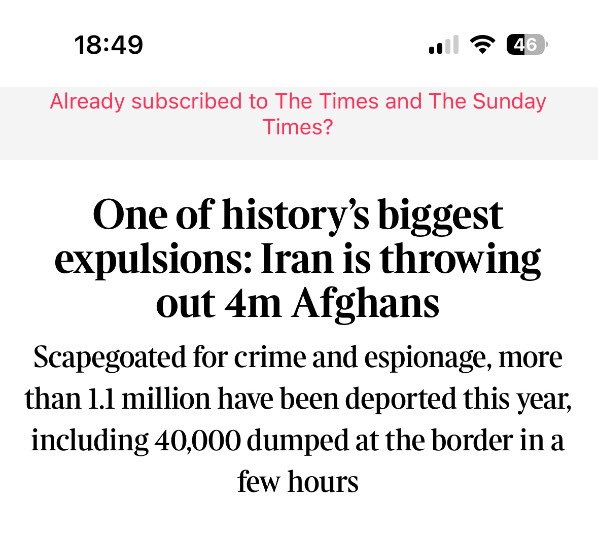The width and height of the screenshot is (598, 537).
Task: Tap the Wi-Fi status icon
Action: (482, 45)
